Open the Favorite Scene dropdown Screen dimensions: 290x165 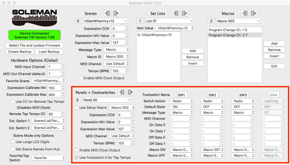click(49, 81)
